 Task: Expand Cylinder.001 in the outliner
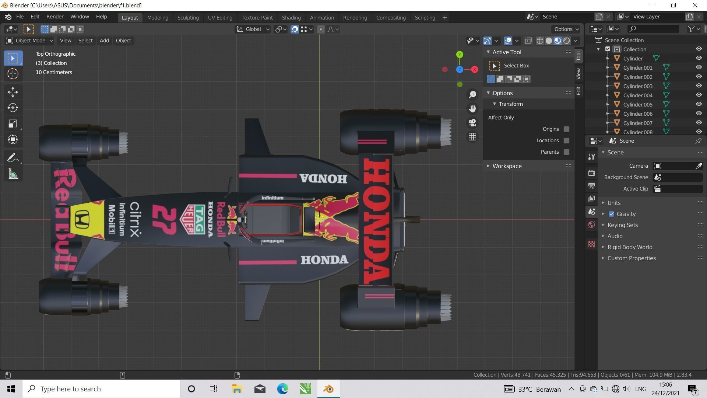(608, 68)
